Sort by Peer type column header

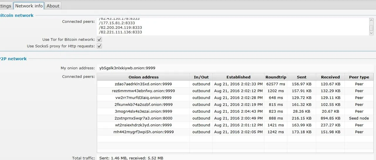coord(359,77)
